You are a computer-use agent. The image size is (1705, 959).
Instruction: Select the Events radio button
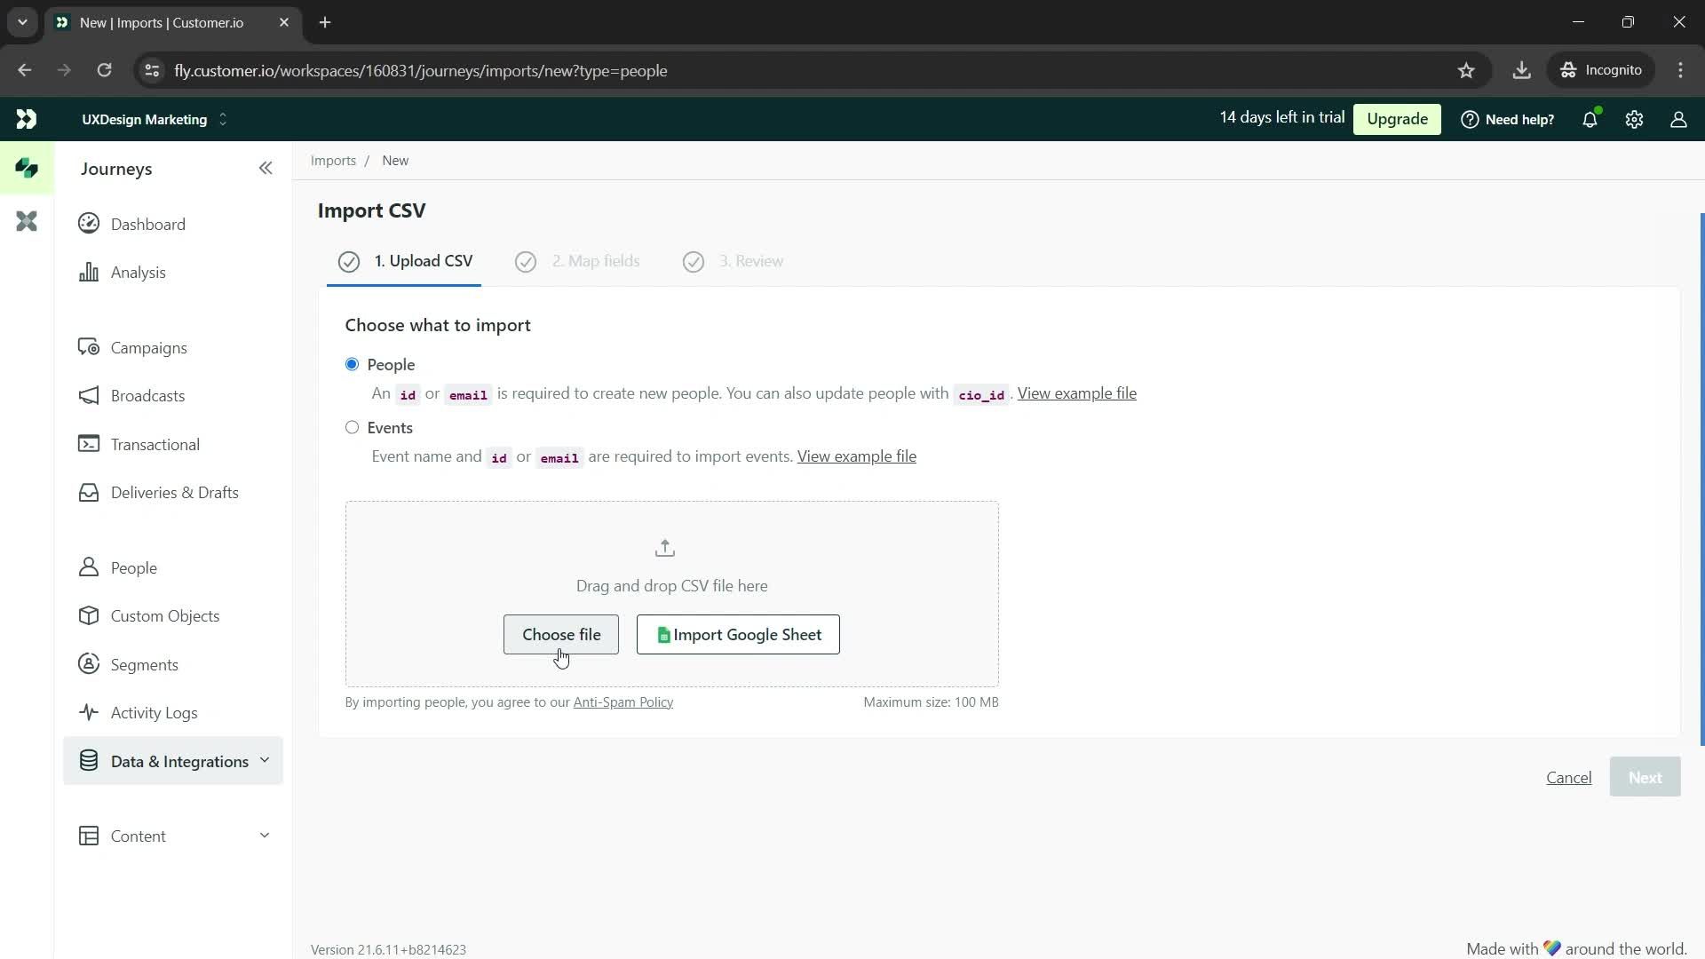pos(352,427)
